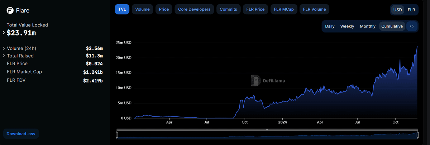Image resolution: width=430 pixels, height=145 pixels.
Task: Click the FLR Market Cap label
Action: click(x=24, y=72)
